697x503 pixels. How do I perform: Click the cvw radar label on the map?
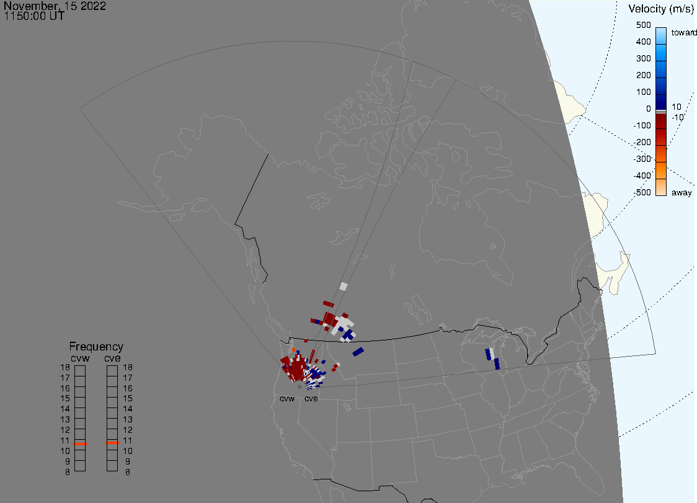[x=287, y=399]
